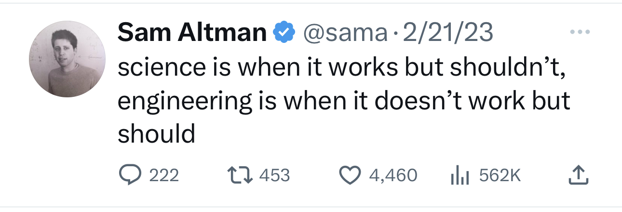Click the 222 replies count
This screenshot has width=622, height=212.
[x=164, y=175]
